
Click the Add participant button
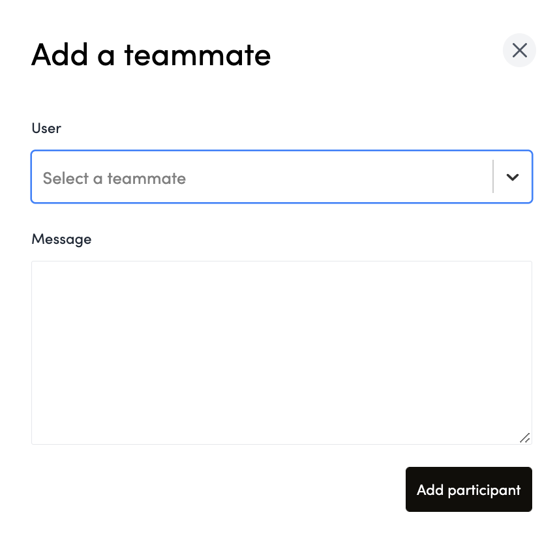click(468, 490)
